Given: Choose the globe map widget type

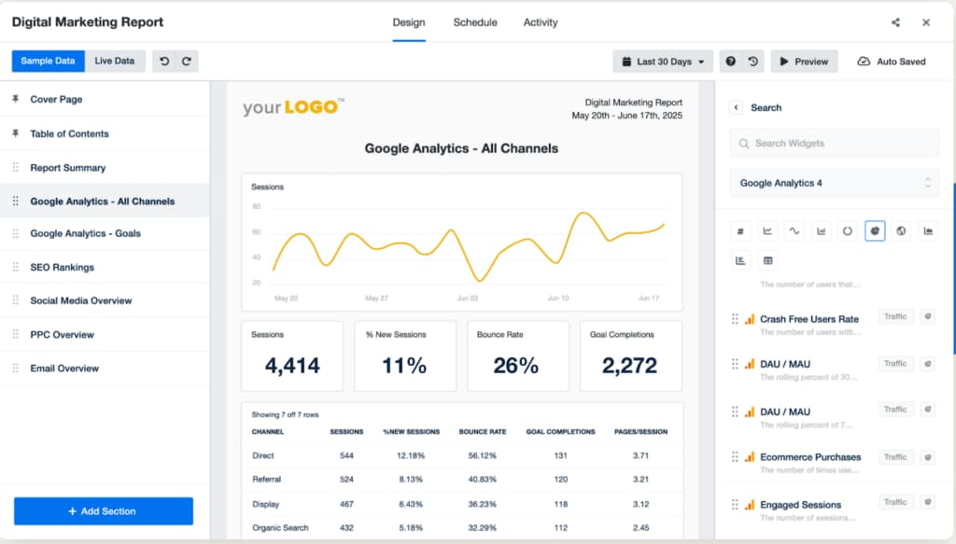Looking at the screenshot, I should (901, 231).
